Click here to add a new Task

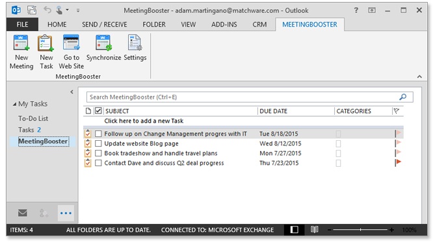click(144, 121)
